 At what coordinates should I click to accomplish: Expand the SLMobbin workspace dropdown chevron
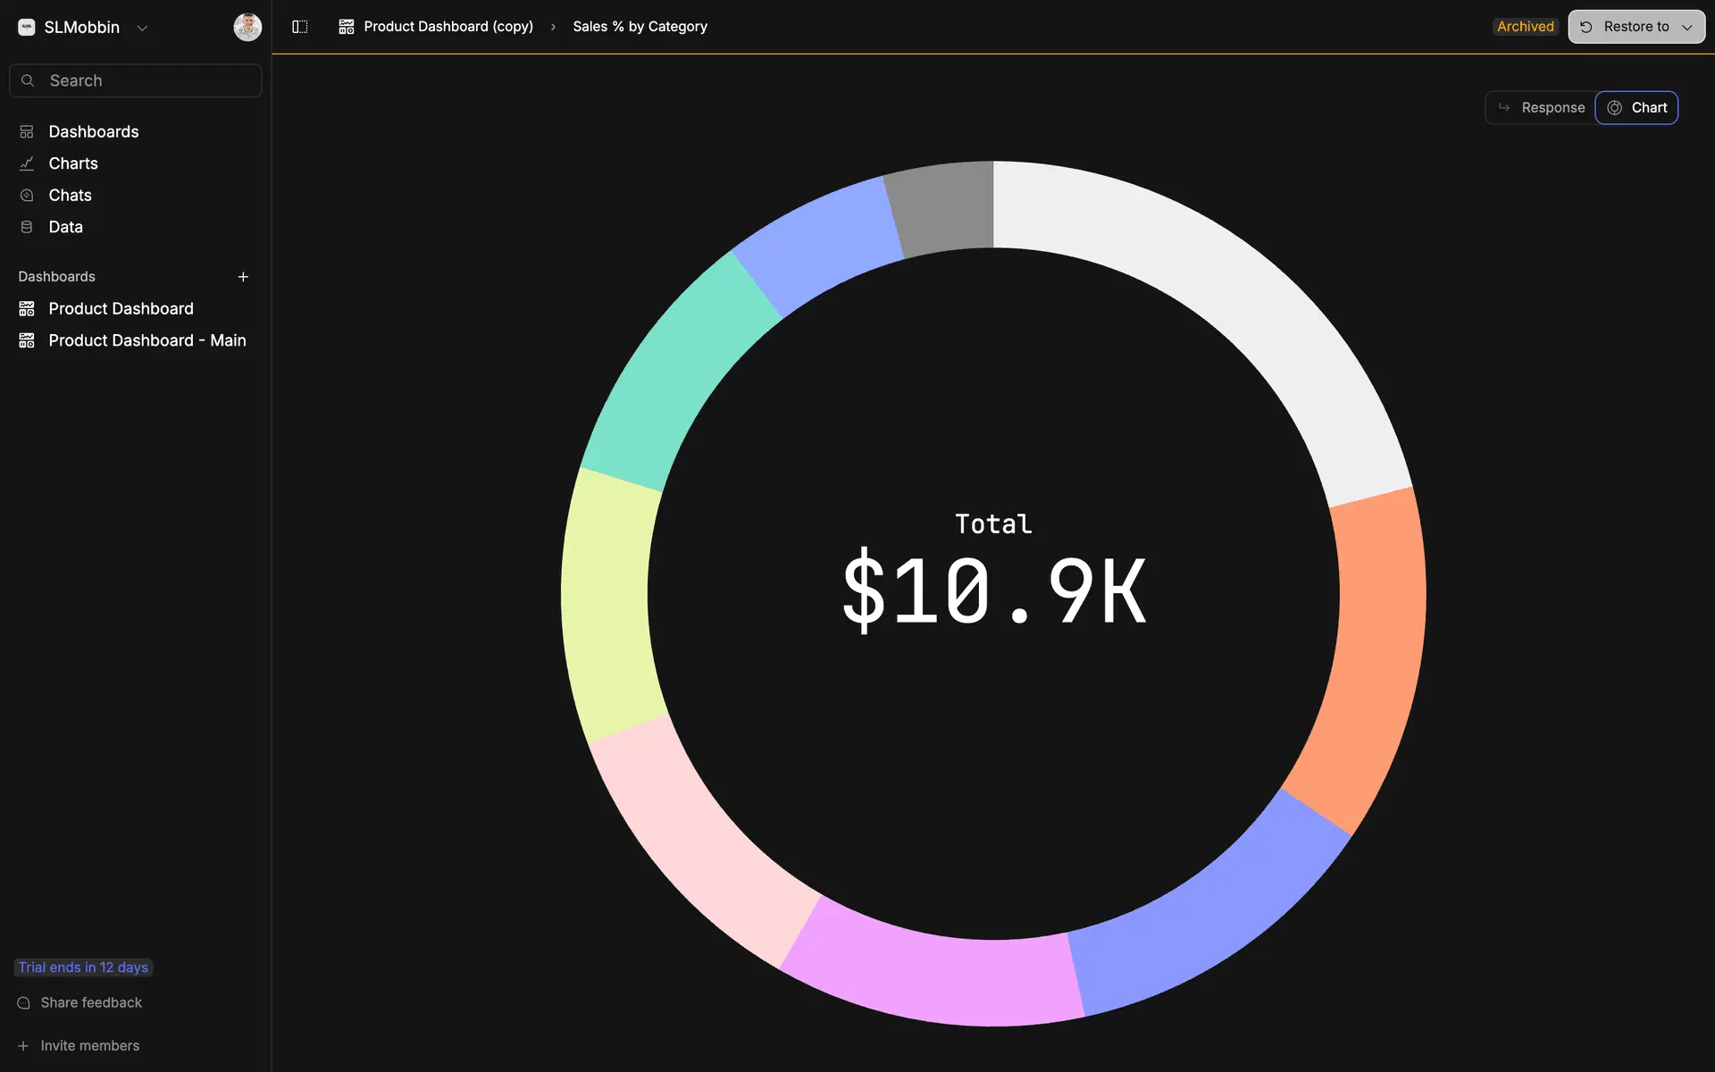click(x=142, y=28)
